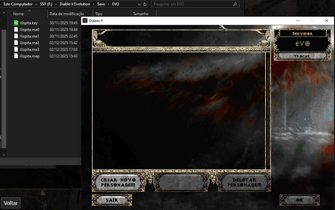Confirm with the OK button
335x210 pixels.
click(299, 200)
